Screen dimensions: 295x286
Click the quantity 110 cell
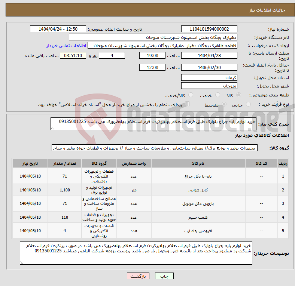tap(65, 217)
